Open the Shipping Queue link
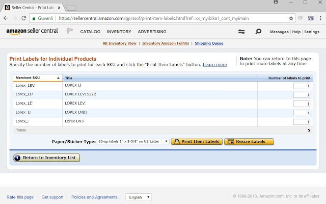This screenshot has height=204, width=326. tap(209, 43)
